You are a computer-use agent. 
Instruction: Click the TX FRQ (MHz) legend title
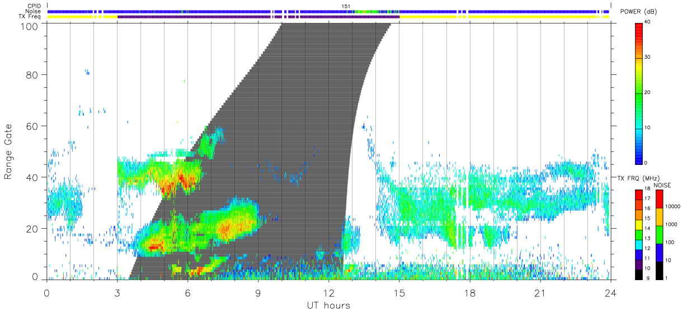(x=639, y=177)
